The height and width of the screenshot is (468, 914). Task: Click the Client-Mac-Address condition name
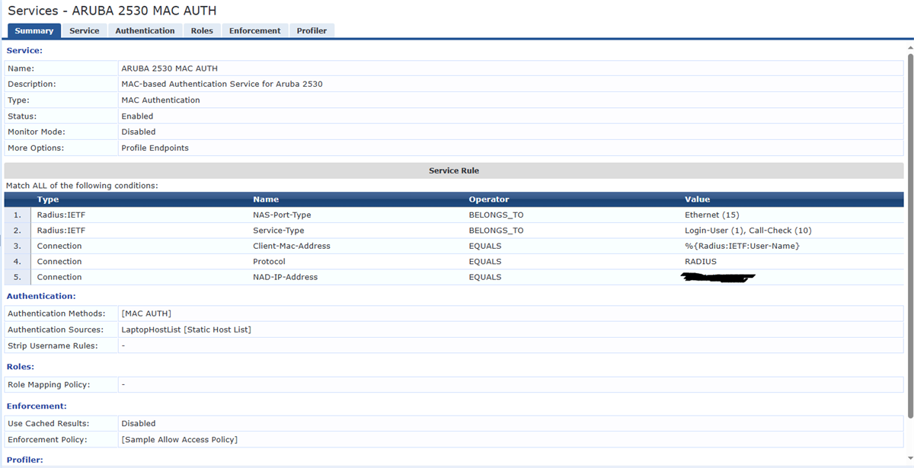(x=292, y=246)
